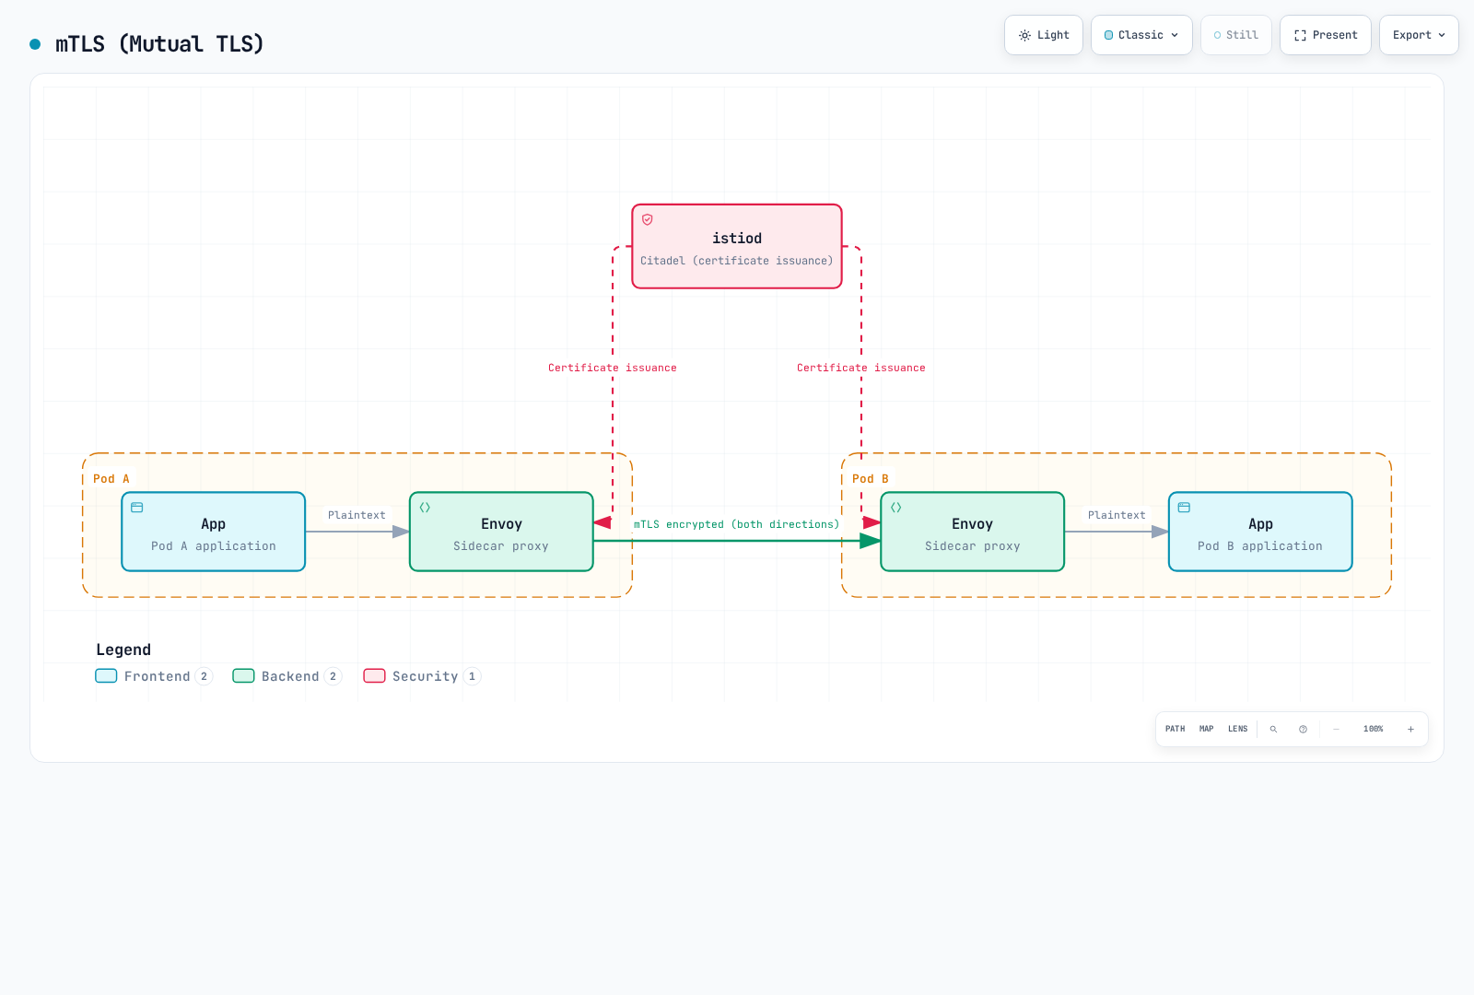
Task: Click the left 'Certificate issuance' edge label
Action: (613, 368)
